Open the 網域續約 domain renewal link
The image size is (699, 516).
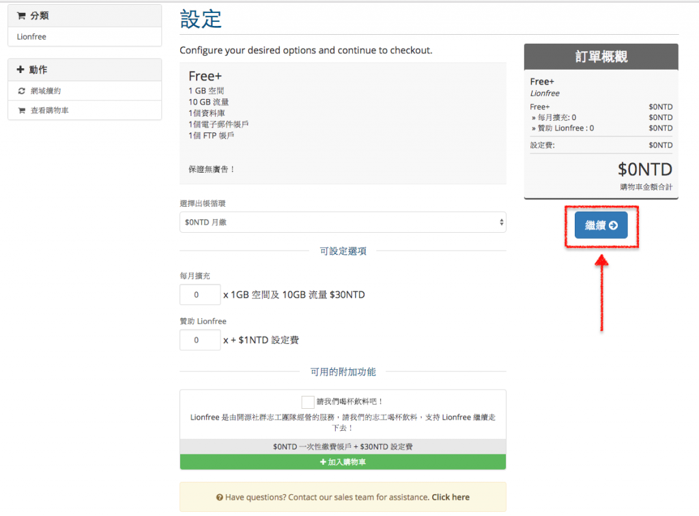coord(85,91)
